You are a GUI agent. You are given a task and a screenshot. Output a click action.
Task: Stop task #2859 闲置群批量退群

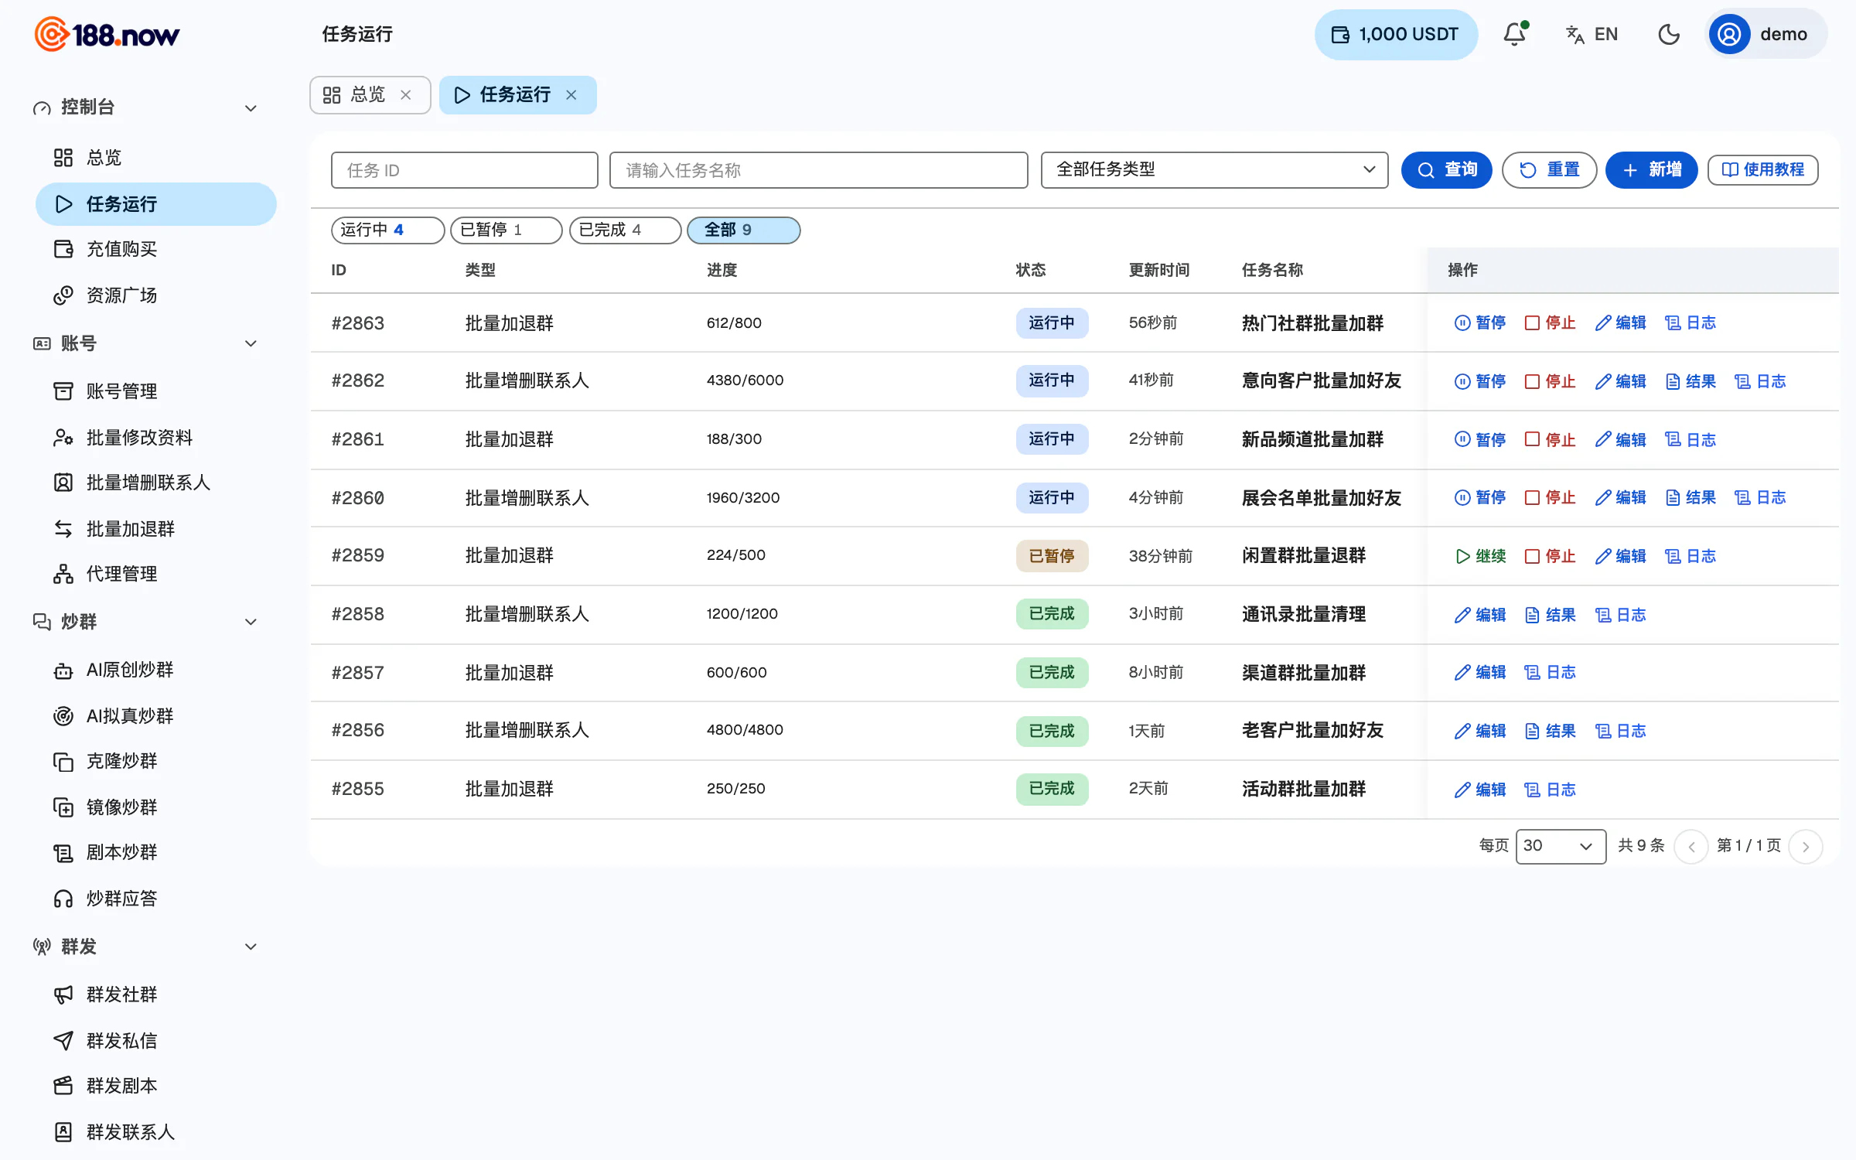click(1550, 557)
